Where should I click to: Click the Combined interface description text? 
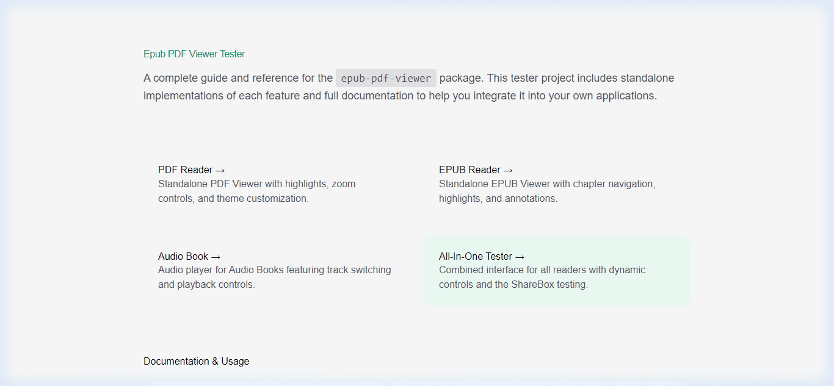click(x=542, y=277)
